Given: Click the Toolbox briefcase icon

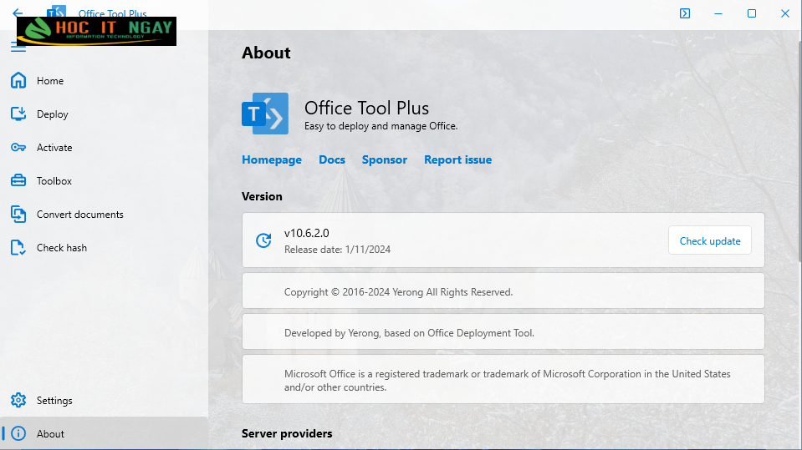Looking at the screenshot, I should [x=18, y=181].
